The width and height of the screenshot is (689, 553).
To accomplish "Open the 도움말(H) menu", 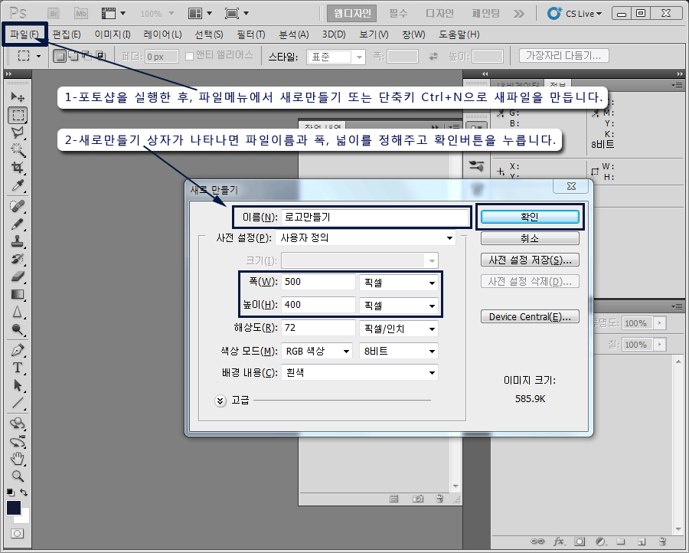I will (x=459, y=34).
